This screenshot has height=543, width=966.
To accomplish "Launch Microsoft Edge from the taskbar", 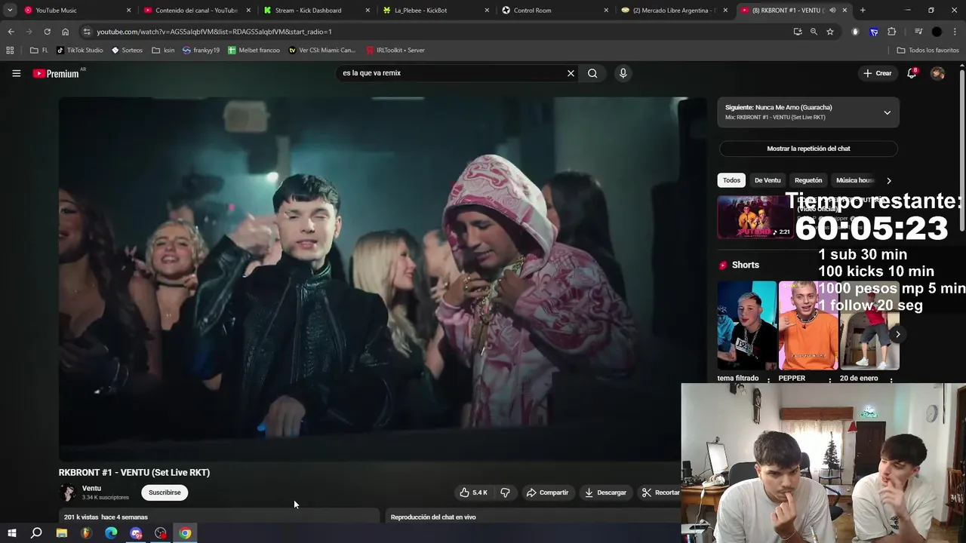I will [x=111, y=533].
